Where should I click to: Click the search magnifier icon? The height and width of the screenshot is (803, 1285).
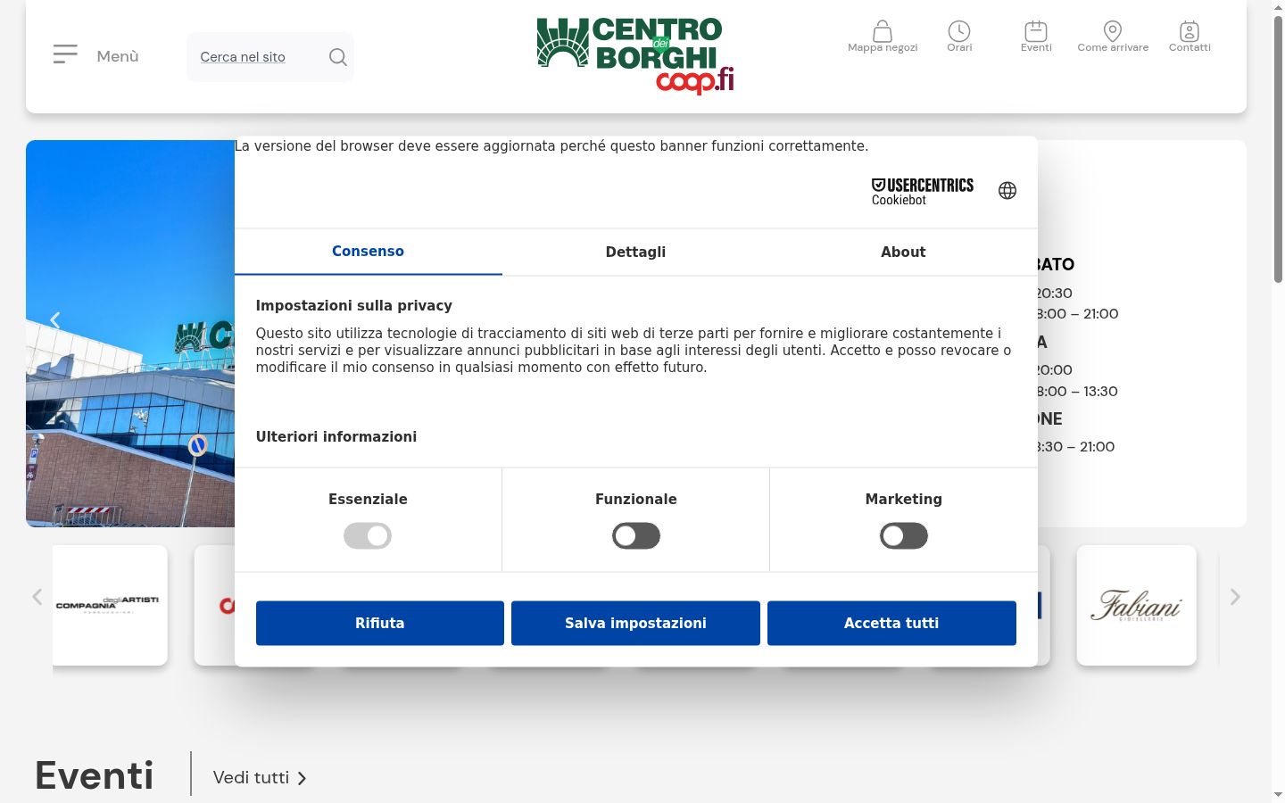click(337, 57)
